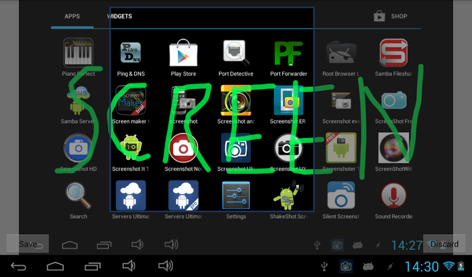This screenshot has height=277, width=472.
Task: Open the Samba Fileshare app
Action: click(394, 53)
